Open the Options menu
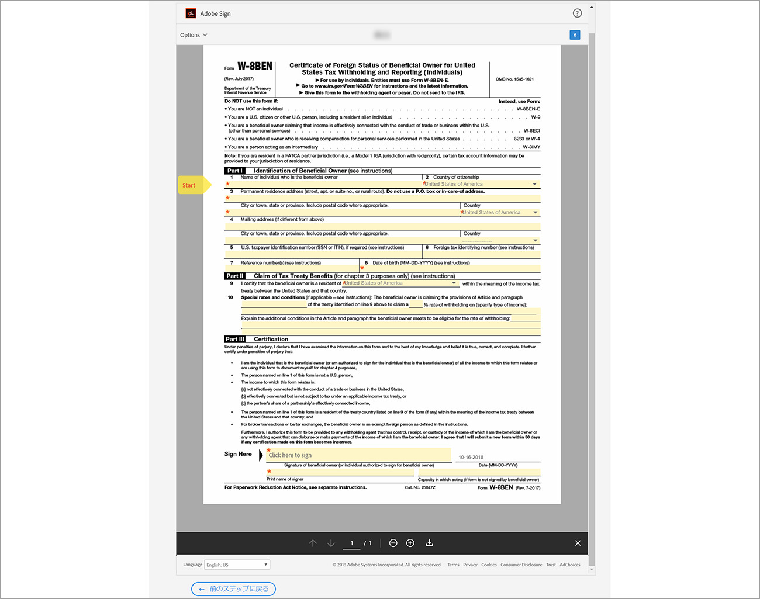Viewport: 760px width, 599px height. pyautogui.click(x=194, y=35)
